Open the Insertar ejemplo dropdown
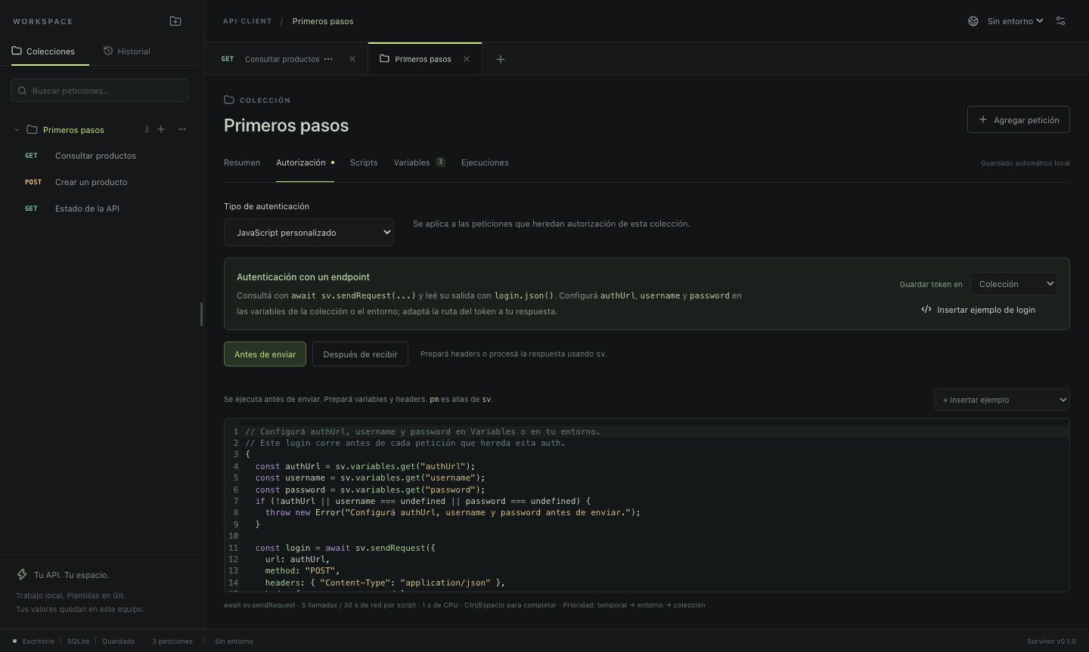Screen dimensions: 1089x652 [x=1001, y=400]
